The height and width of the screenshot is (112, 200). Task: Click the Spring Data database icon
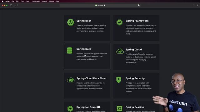70,50
